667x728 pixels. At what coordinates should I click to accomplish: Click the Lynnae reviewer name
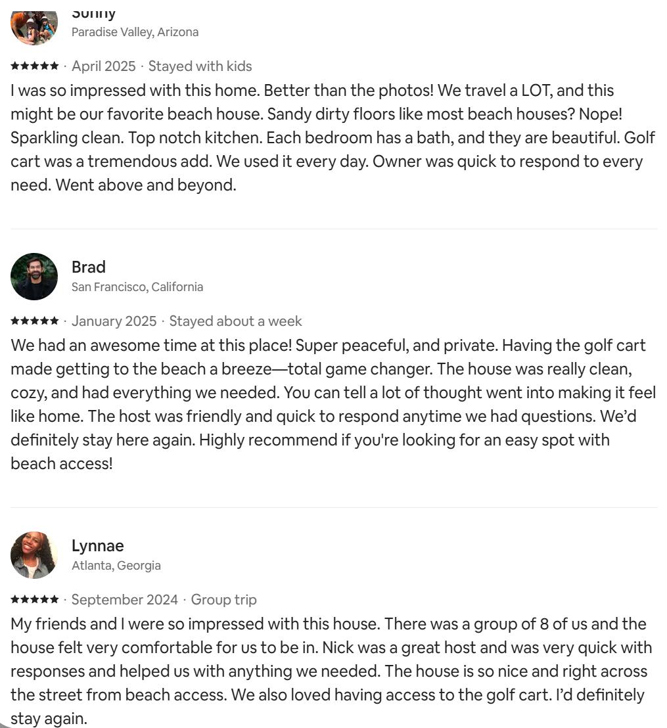point(97,545)
